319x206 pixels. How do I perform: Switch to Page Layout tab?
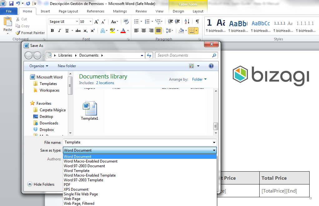pyautogui.click(x=68, y=11)
